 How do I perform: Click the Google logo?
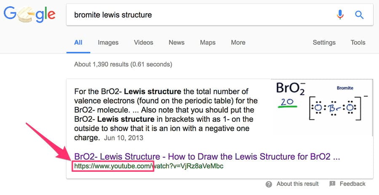tap(29, 15)
